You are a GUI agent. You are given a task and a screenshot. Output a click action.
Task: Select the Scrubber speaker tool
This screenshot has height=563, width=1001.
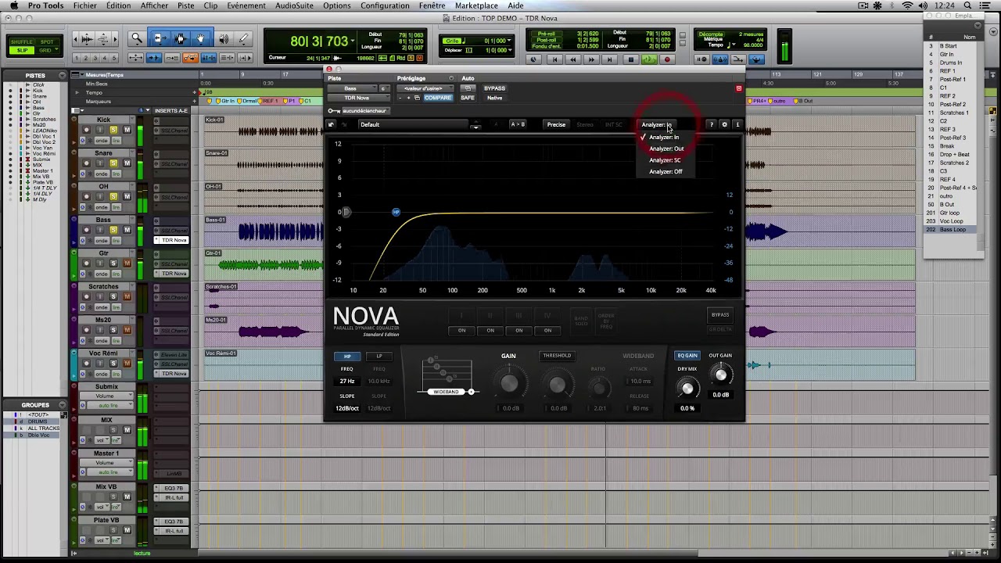pos(223,38)
